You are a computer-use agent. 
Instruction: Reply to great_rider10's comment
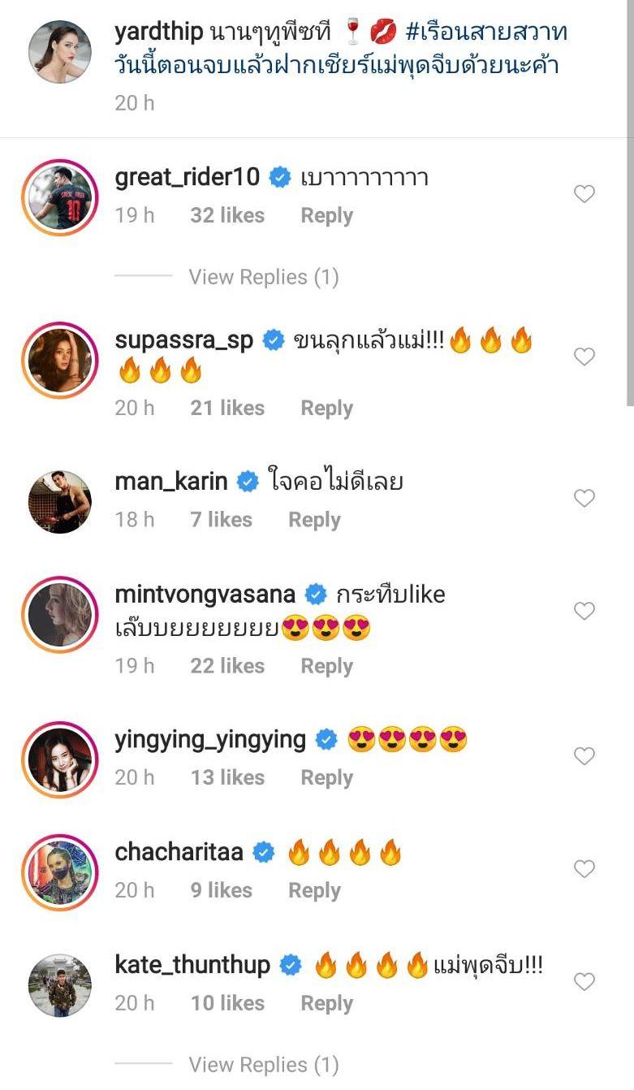tap(326, 215)
